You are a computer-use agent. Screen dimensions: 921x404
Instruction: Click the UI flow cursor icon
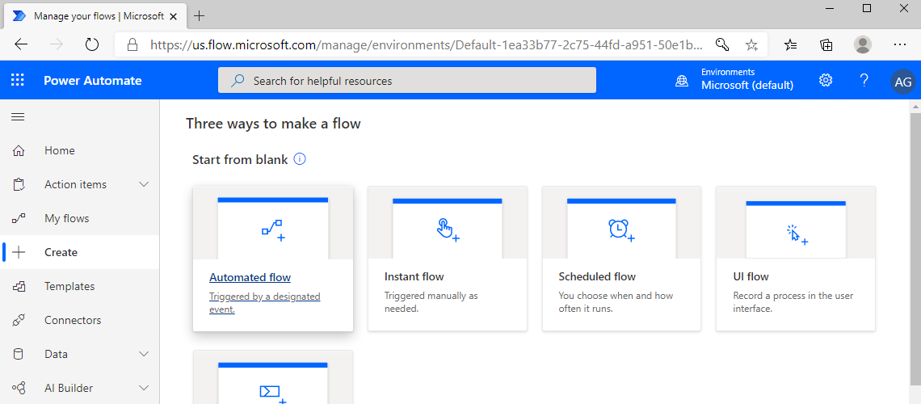point(797,234)
